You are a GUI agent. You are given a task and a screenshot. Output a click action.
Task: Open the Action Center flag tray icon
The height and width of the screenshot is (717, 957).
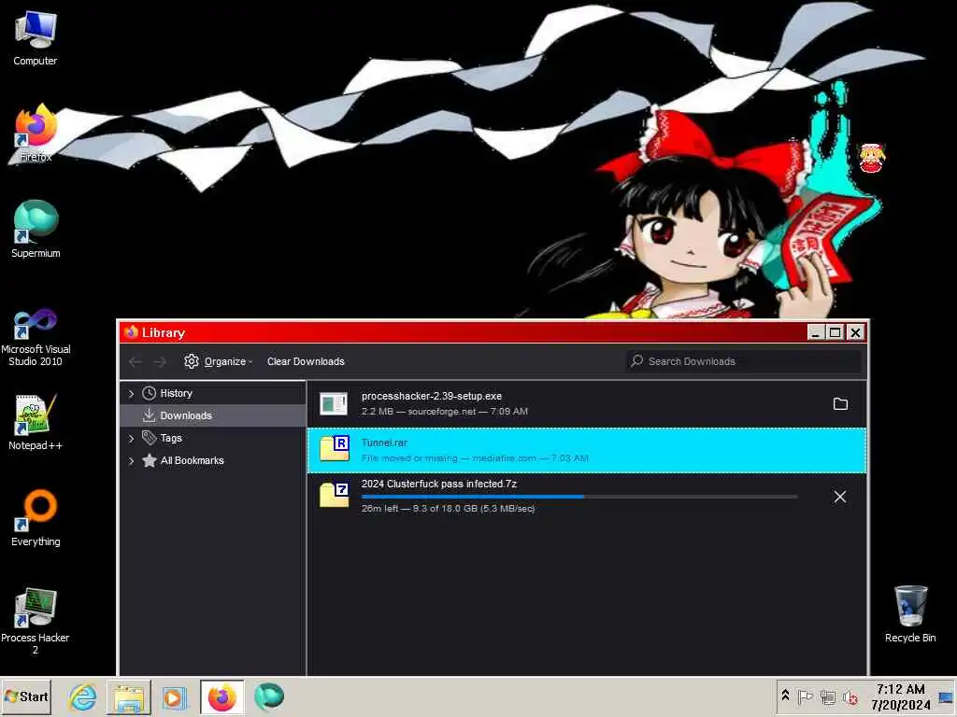coord(805,696)
